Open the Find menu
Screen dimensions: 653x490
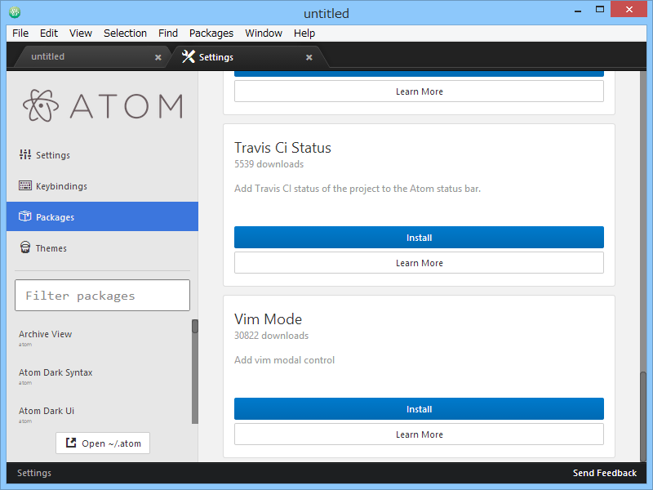pyautogui.click(x=168, y=33)
